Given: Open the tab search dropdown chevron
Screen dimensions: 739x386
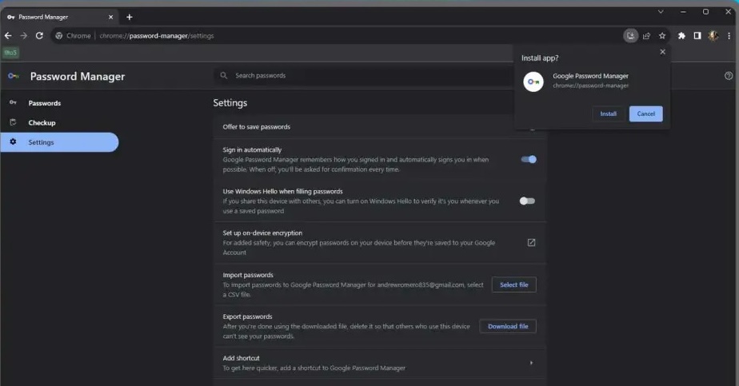Looking at the screenshot, I should tap(661, 12).
